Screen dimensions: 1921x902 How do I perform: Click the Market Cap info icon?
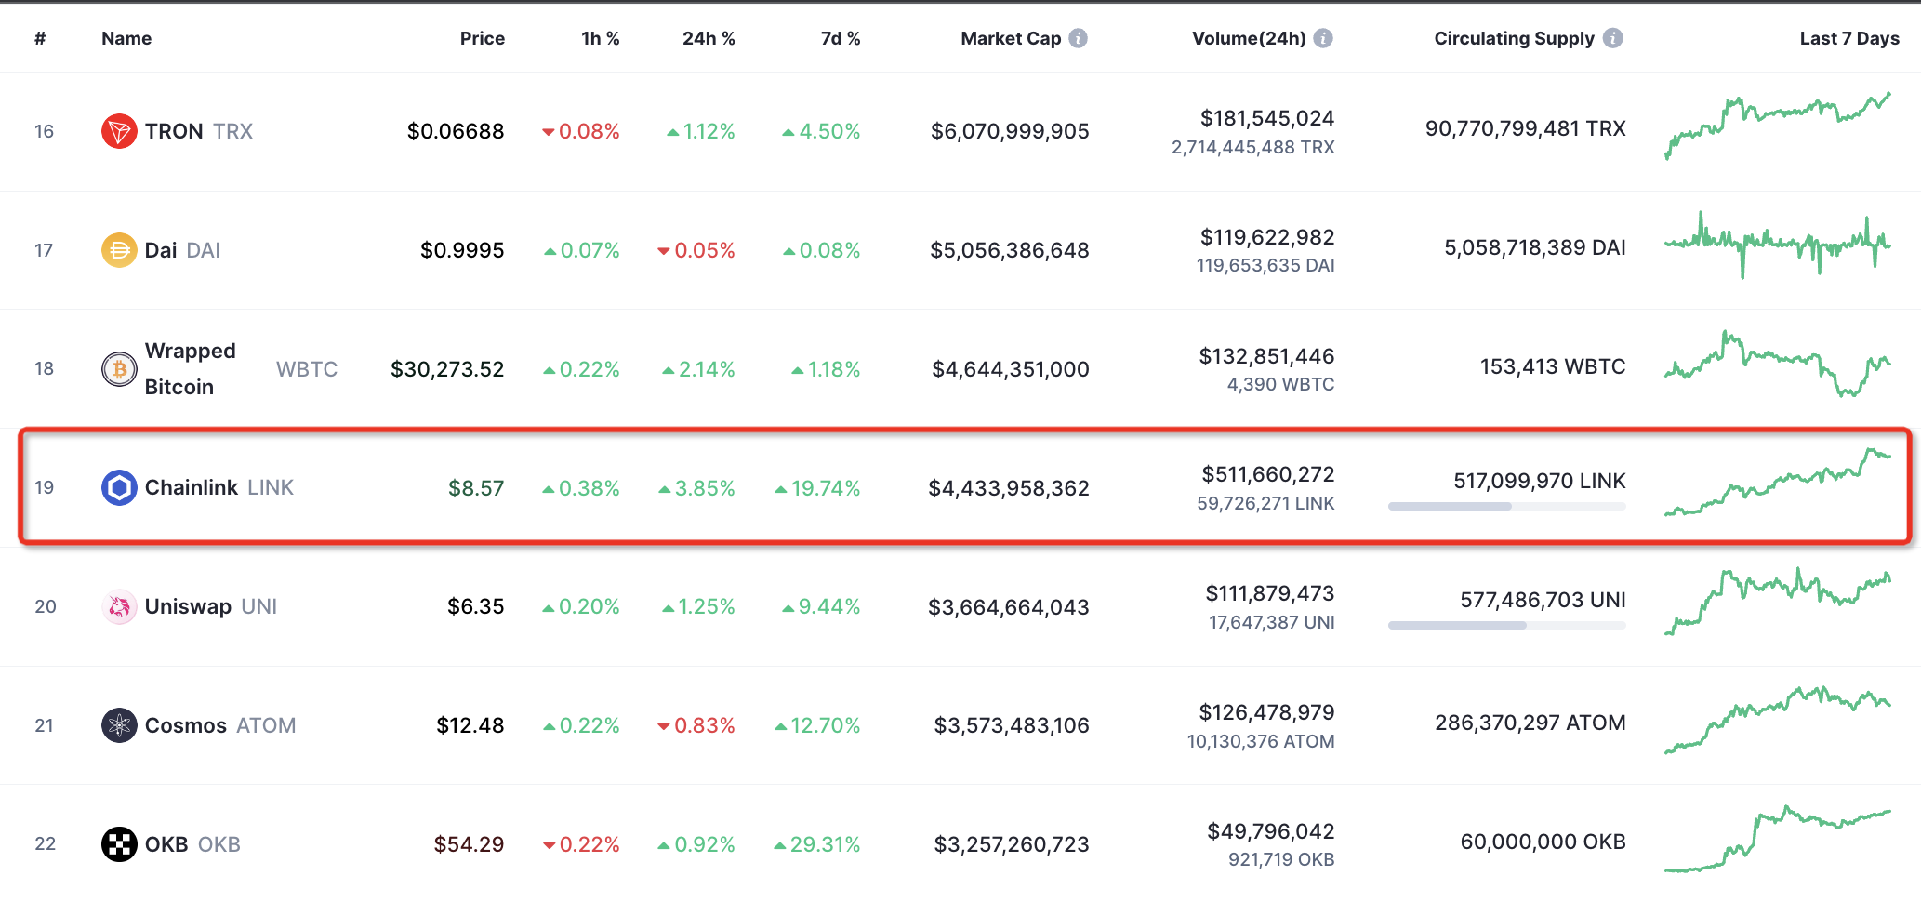pyautogui.click(x=1079, y=38)
